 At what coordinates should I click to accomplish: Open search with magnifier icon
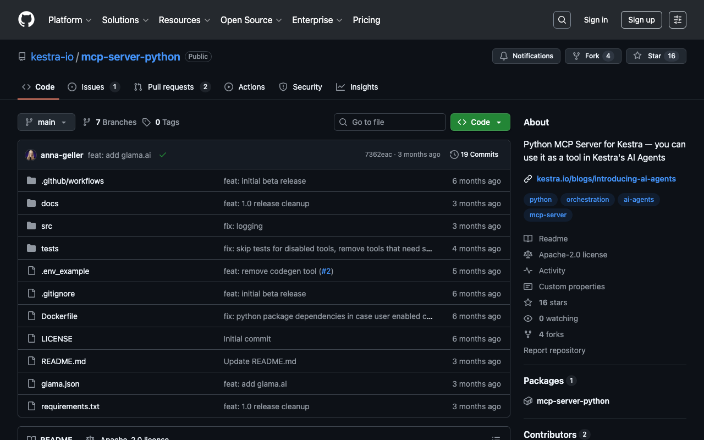click(562, 20)
